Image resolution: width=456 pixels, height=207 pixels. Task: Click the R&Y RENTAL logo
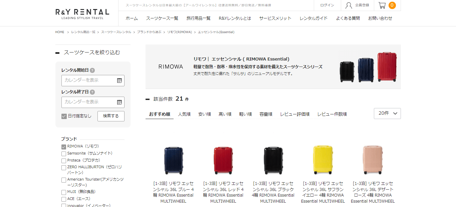pos(82,14)
